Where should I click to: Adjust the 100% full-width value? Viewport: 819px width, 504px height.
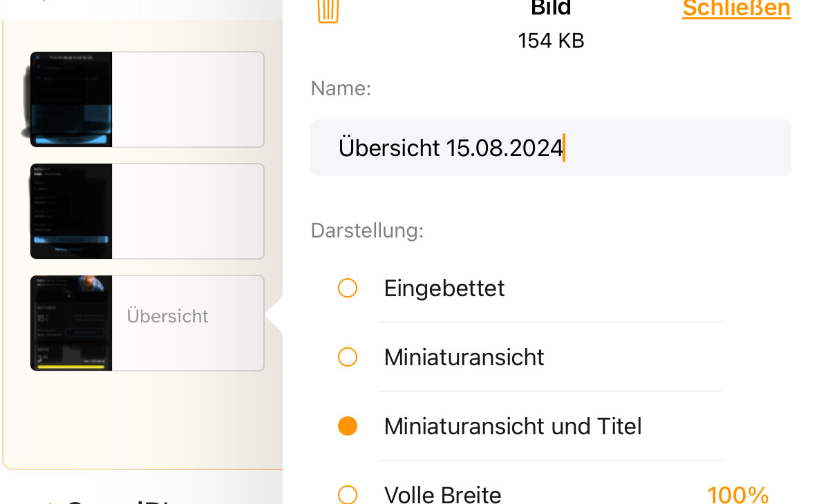tap(737, 494)
